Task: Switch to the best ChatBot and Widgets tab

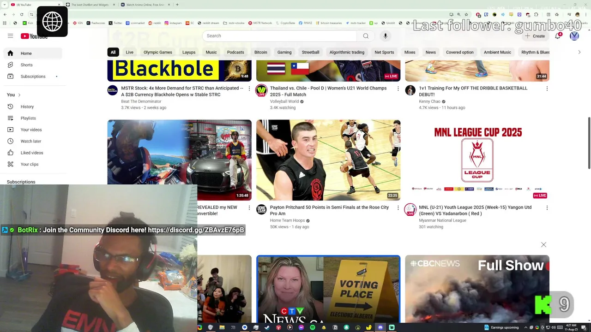Action: [x=90, y=5]
